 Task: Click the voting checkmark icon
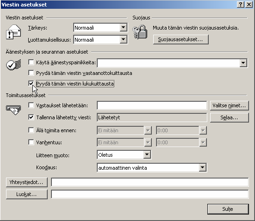(x=14, y=65)
